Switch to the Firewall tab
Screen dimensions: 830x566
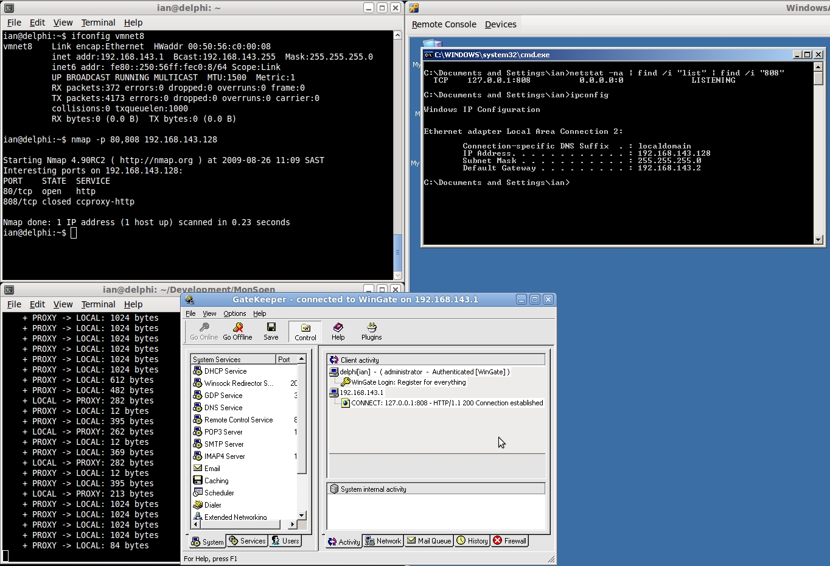click(509, 540)
